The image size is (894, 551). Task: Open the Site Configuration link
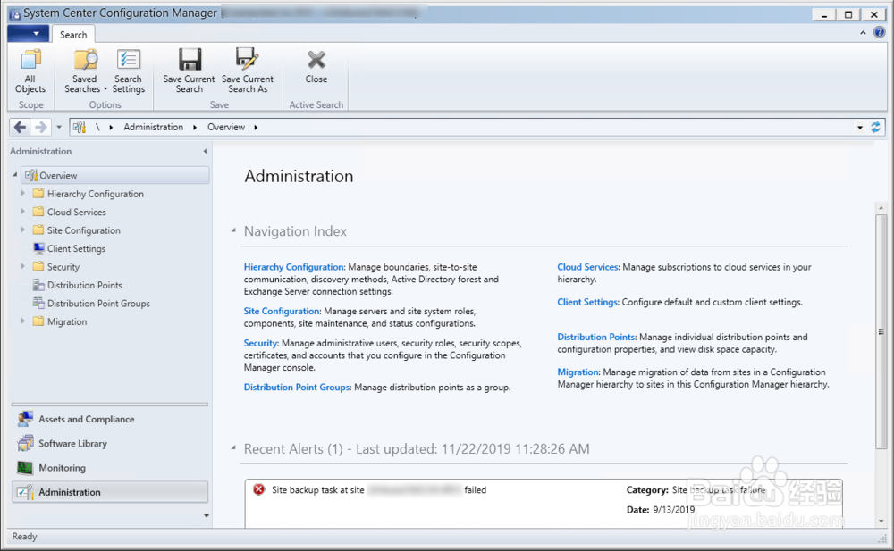(x=283, y=311)
